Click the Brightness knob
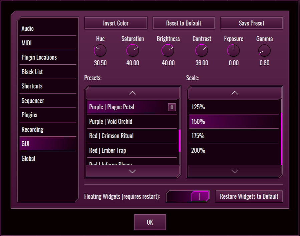The image size is (300, 236). pos(168,51)
